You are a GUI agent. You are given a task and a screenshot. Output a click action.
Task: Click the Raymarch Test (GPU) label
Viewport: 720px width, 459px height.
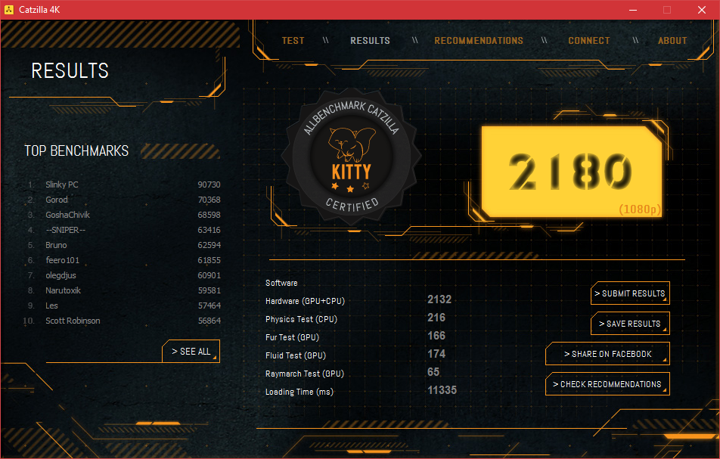(x=305, y=374)
